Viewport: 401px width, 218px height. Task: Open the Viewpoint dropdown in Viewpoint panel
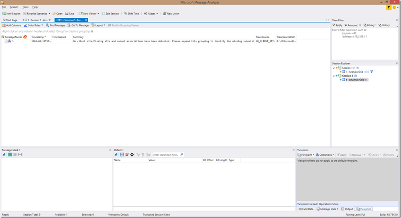[x=305, y=155]
